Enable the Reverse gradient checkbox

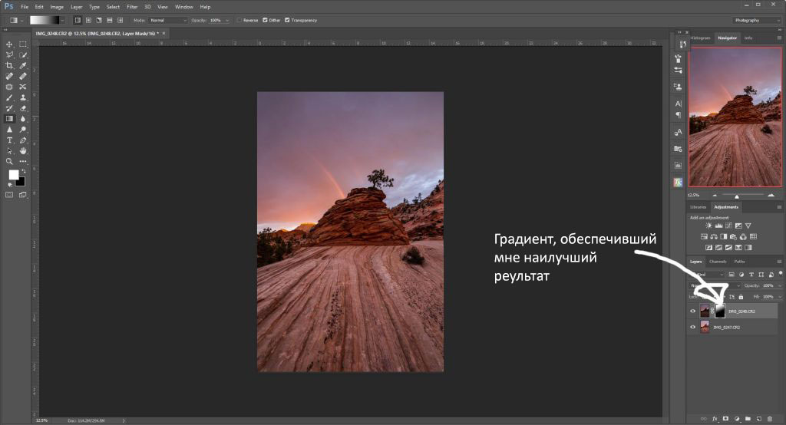[239, 20]
